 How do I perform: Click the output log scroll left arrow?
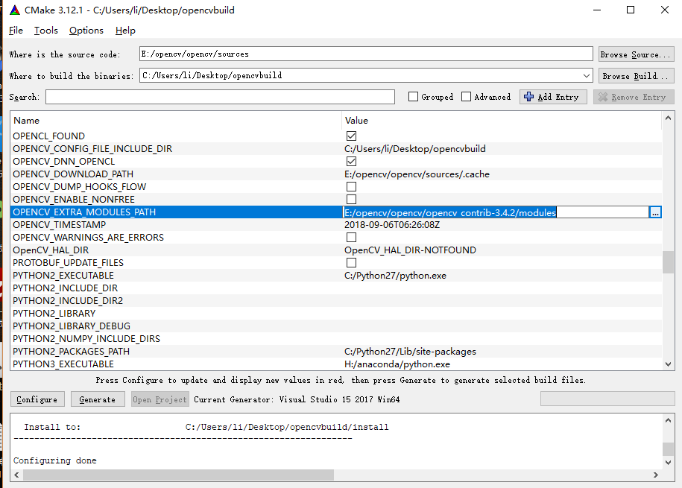(16, 475)
